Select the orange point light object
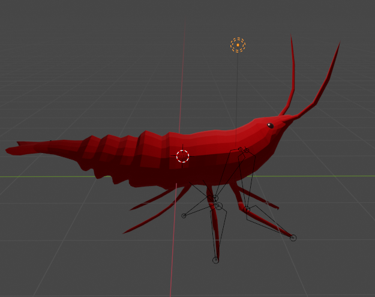The width and height of the screenshot is (375, 297). tap(238, 45)
